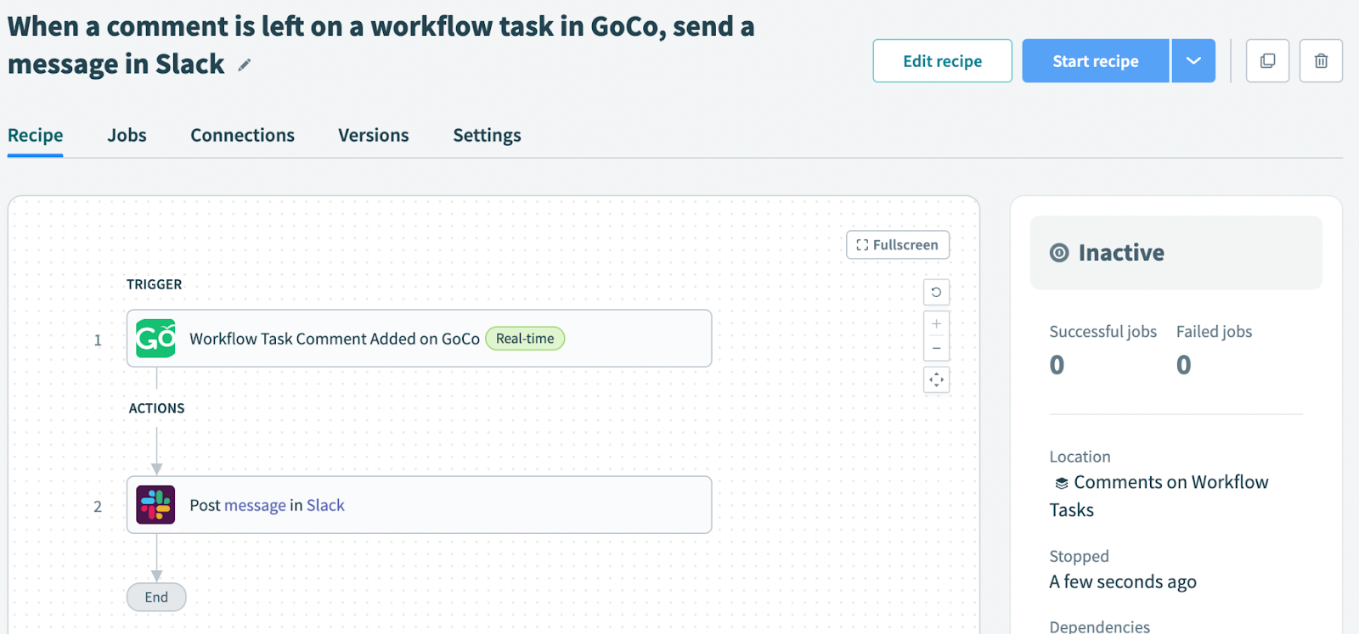Open the Settings tab

(x=487, y=136)
